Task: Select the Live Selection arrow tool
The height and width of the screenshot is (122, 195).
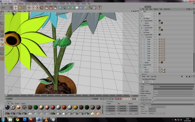Action: [11, 7]
